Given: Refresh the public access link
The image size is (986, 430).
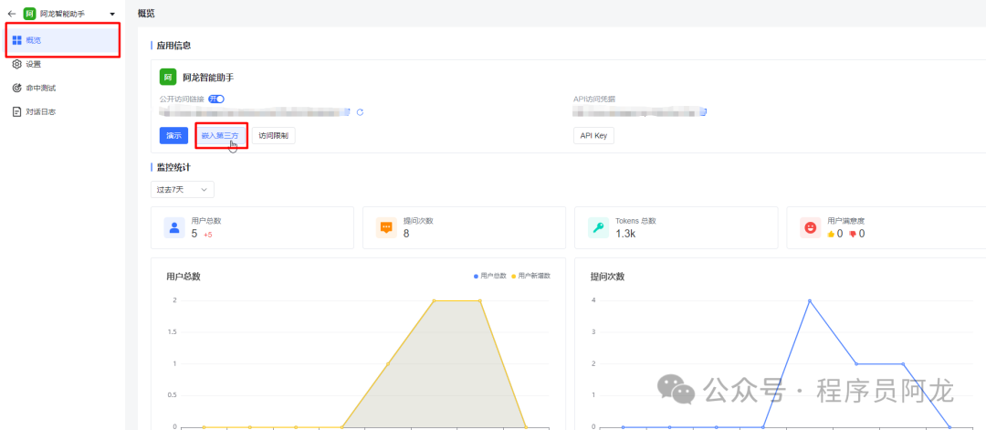Looking at the screenshot, I should (x=361, y=112).
